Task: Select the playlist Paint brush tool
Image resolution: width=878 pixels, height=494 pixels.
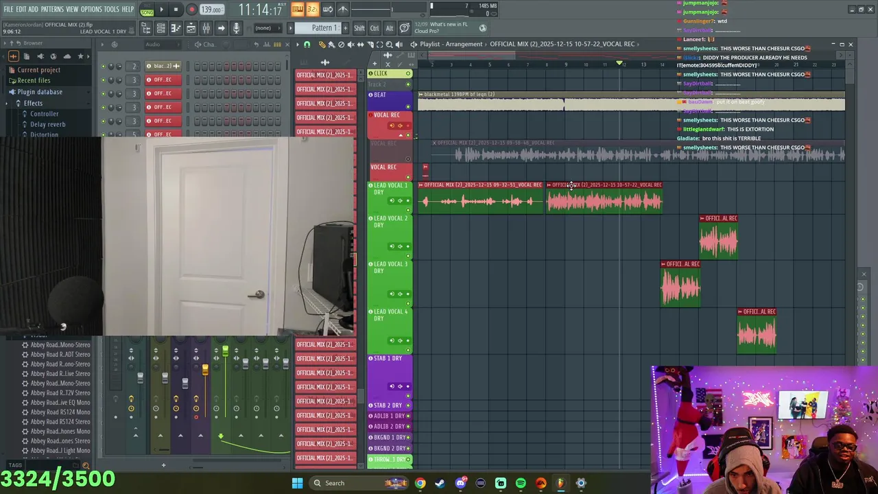Action: (x=331, y=45)
